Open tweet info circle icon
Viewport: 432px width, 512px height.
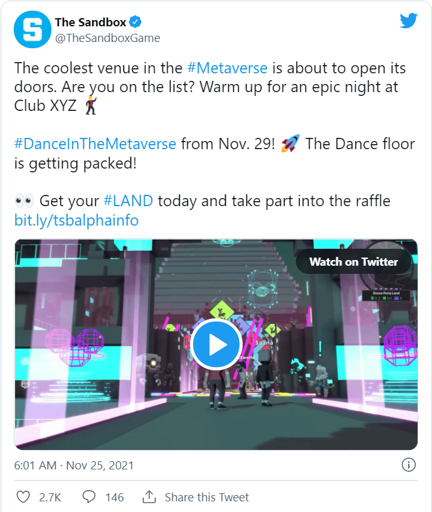(408, 464)
